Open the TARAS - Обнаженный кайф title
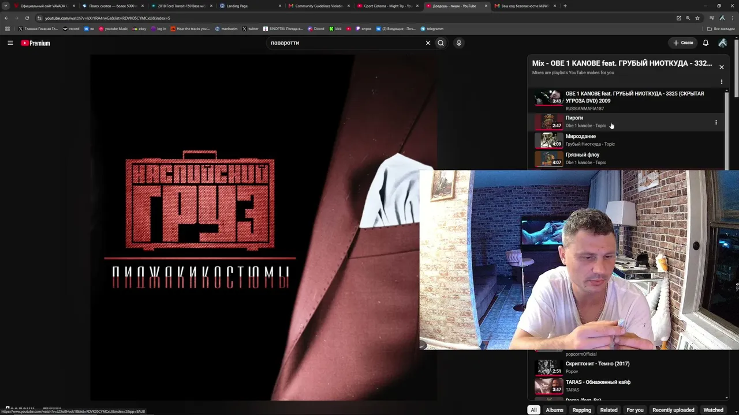739x415 pixels. tap(598, 382)
